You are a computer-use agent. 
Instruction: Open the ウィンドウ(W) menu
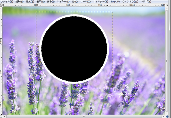click(x=130, y=2)
